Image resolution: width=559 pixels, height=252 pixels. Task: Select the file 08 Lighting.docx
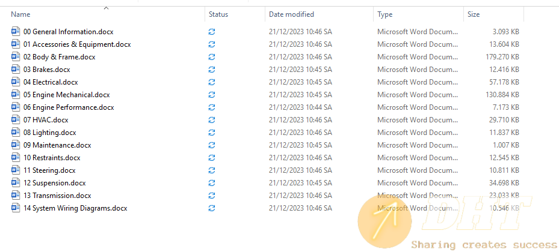[x=49, y=133]
